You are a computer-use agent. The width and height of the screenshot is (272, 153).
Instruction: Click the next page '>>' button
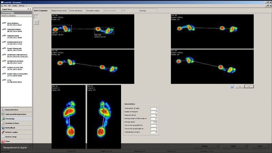click(249, 86)
